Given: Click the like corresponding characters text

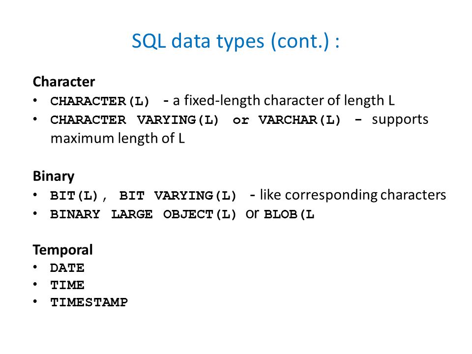Looking at the screenshot, I should coord(353,195).
